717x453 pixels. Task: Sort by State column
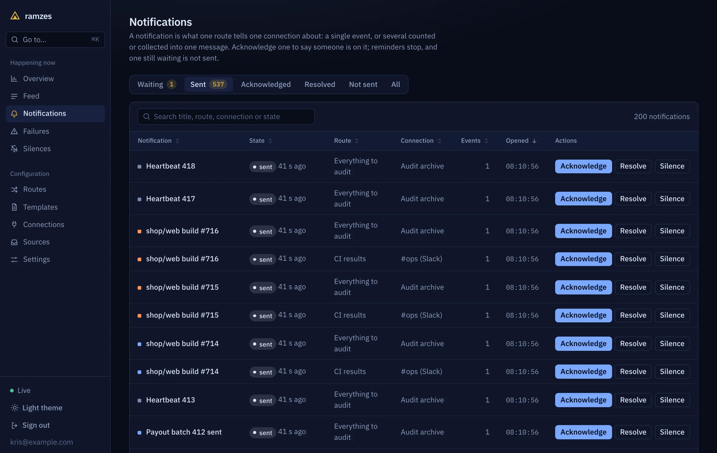click(x=260, y=140)
